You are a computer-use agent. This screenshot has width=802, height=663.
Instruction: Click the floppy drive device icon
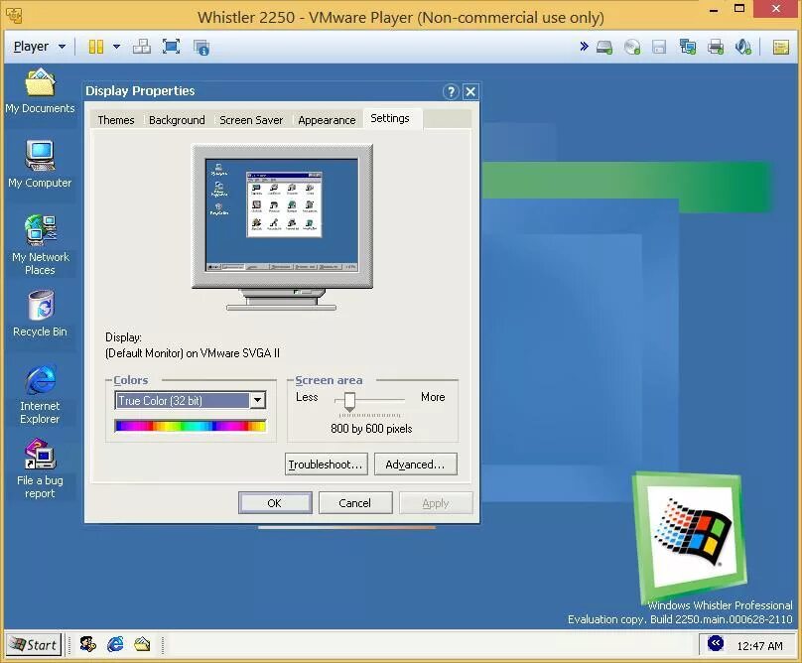tap(659, 47)
